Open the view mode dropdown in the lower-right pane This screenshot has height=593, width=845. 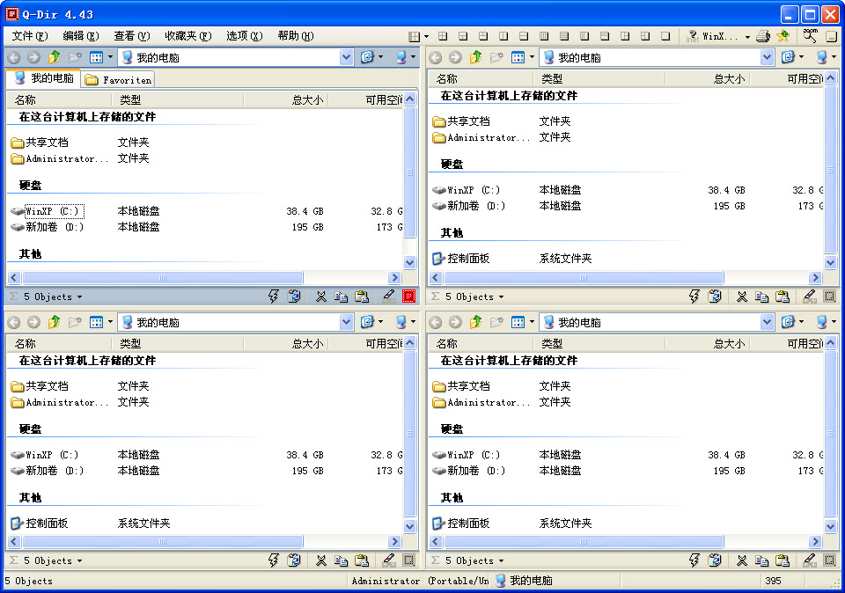pyautogui.click(x=532, y=322)
